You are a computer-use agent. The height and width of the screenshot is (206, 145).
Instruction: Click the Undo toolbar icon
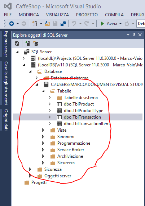(x=74, y=24)
